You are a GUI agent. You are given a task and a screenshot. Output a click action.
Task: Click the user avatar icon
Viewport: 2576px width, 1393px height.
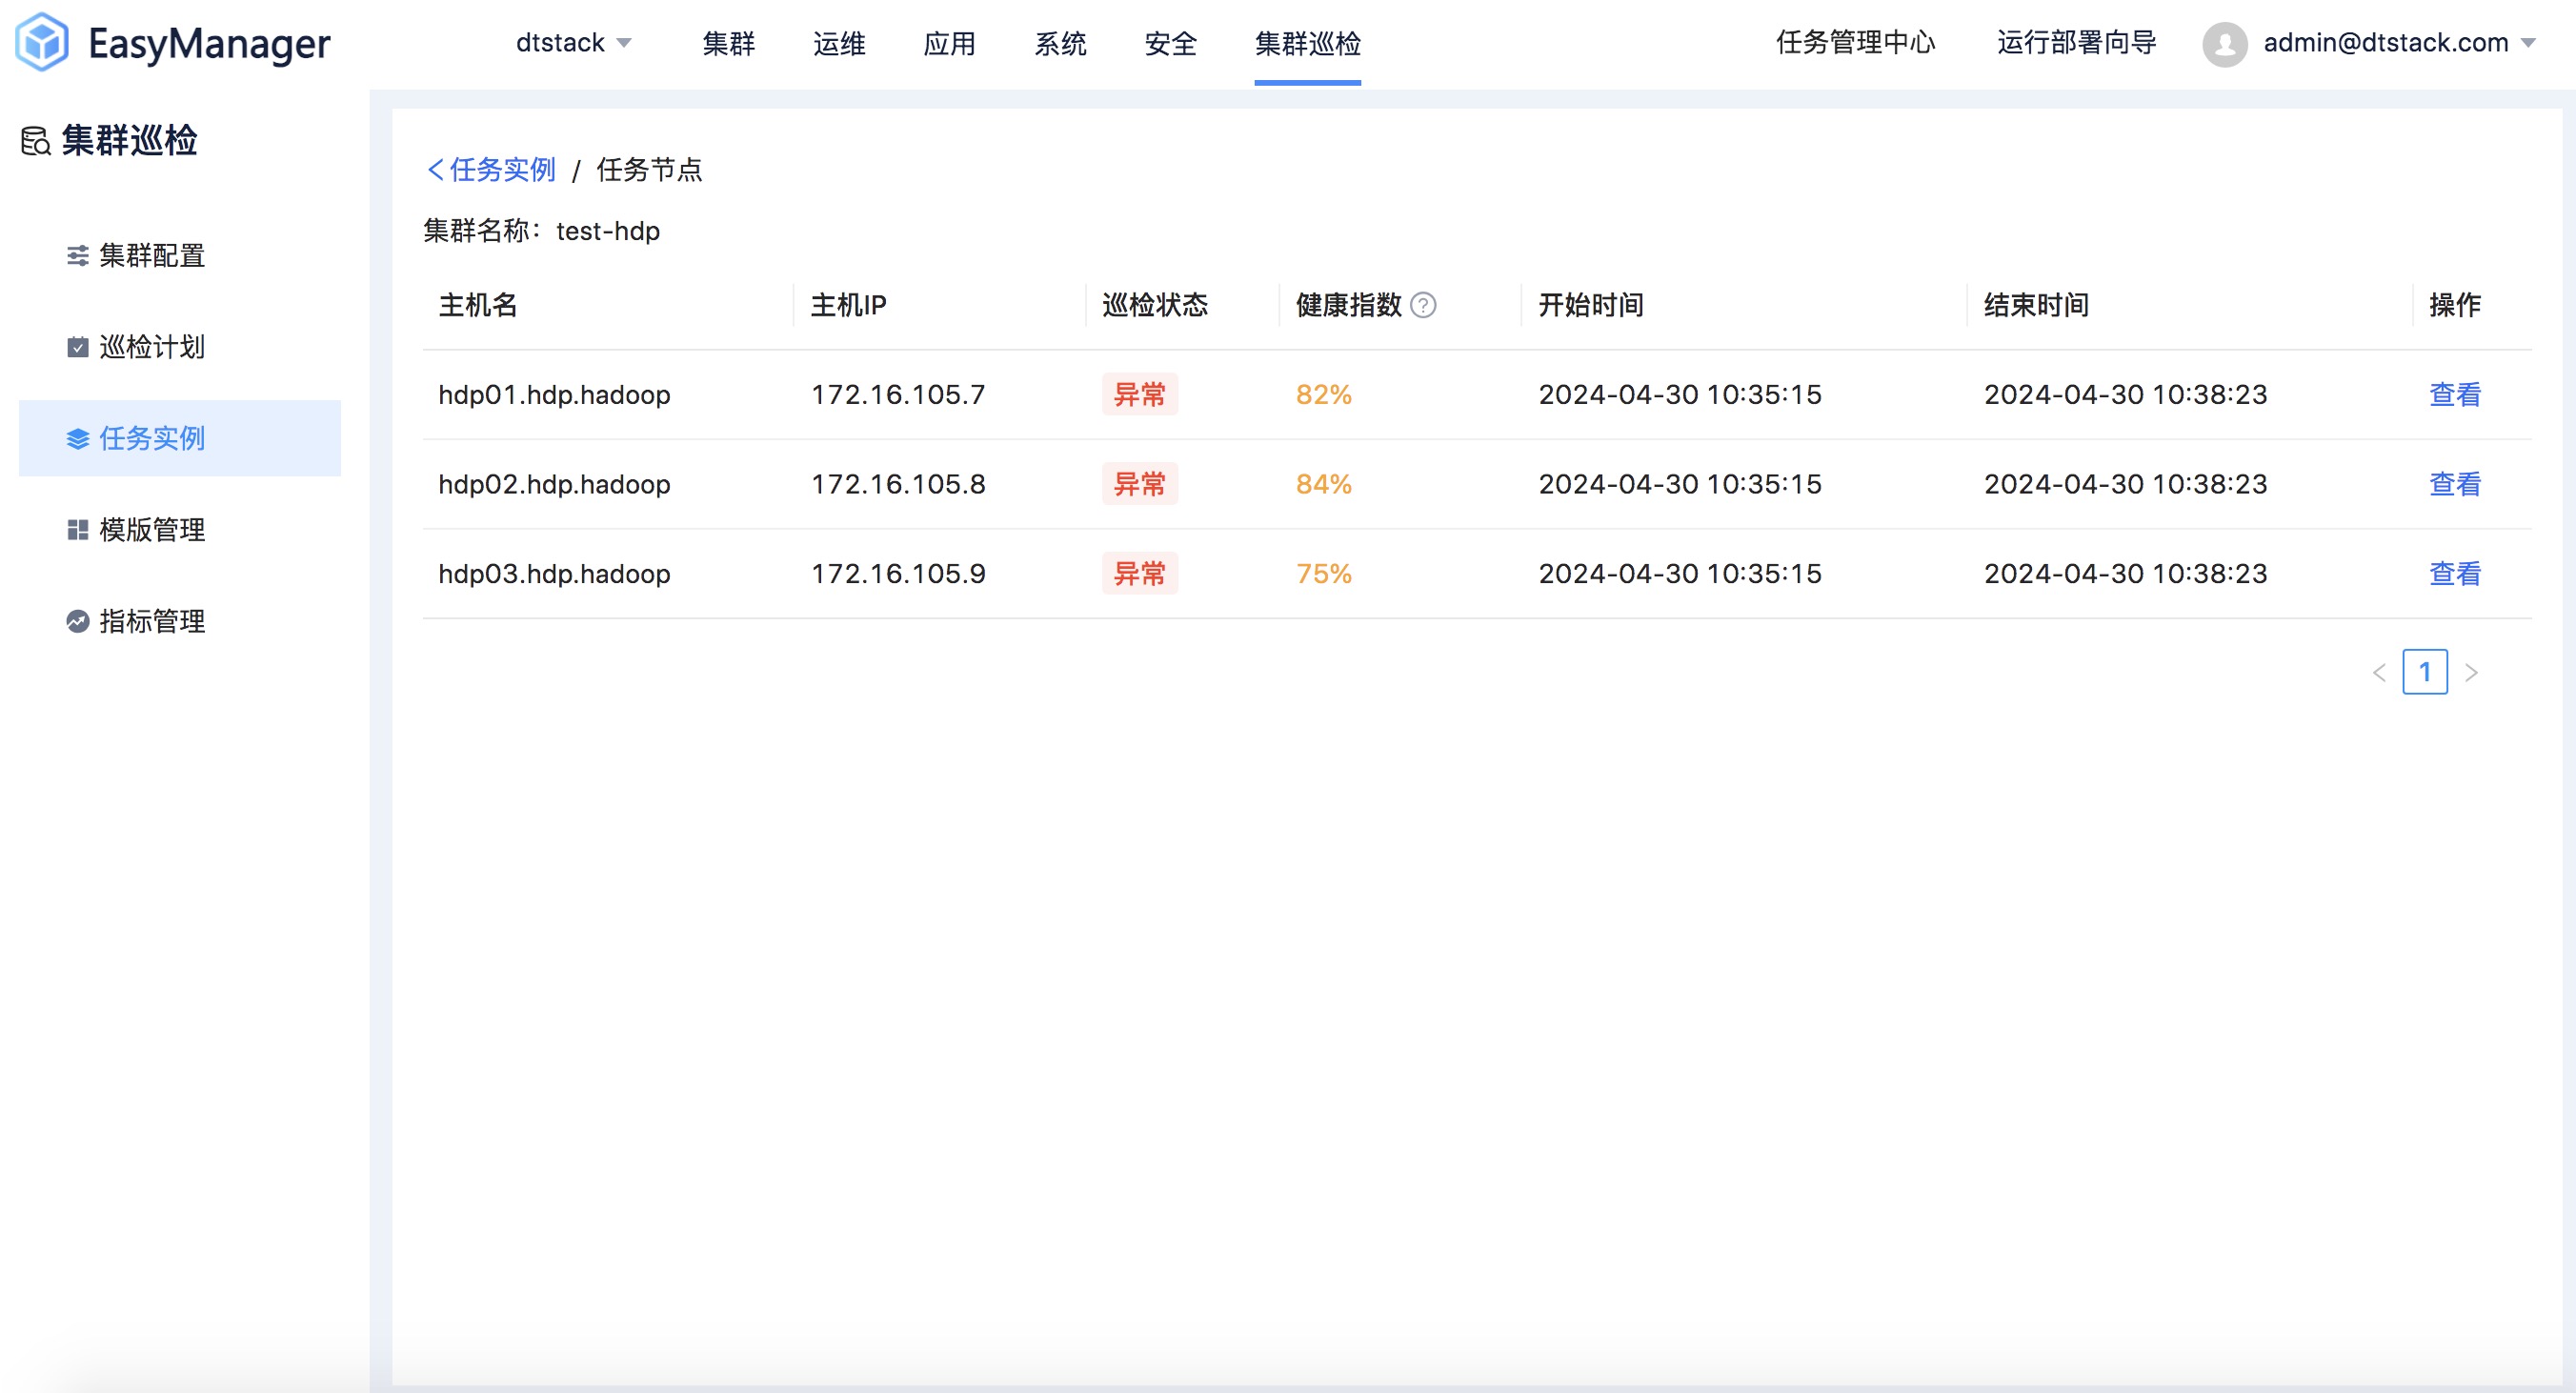(x=2225, y=44)
